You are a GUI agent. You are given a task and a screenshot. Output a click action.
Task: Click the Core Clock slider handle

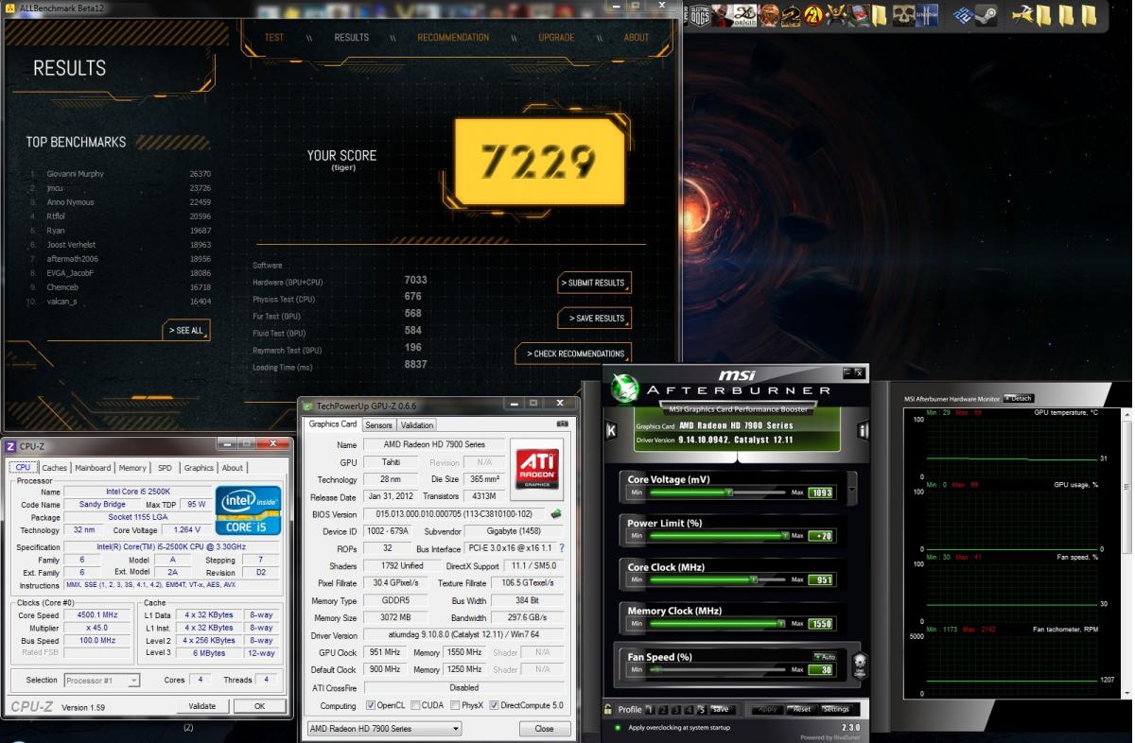point(753,579)
